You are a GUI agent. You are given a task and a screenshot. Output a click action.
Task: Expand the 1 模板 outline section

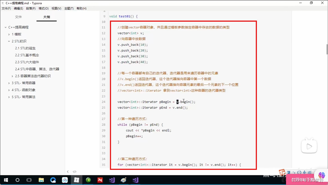[x=9, y=34]
